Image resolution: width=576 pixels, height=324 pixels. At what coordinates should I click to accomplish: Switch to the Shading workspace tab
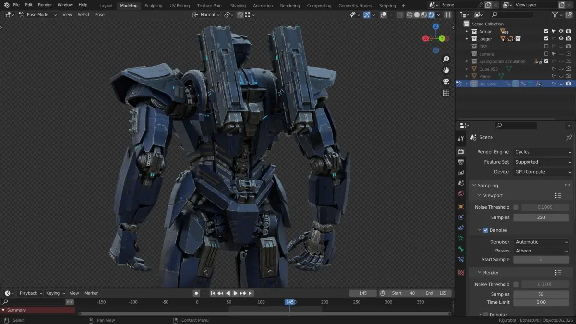[x=238, y=6]
